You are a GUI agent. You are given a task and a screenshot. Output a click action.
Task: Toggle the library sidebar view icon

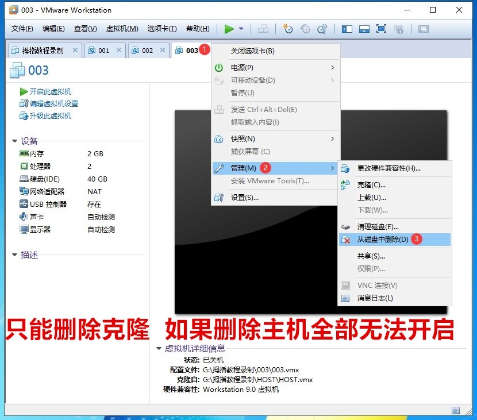tap(347, 29)
